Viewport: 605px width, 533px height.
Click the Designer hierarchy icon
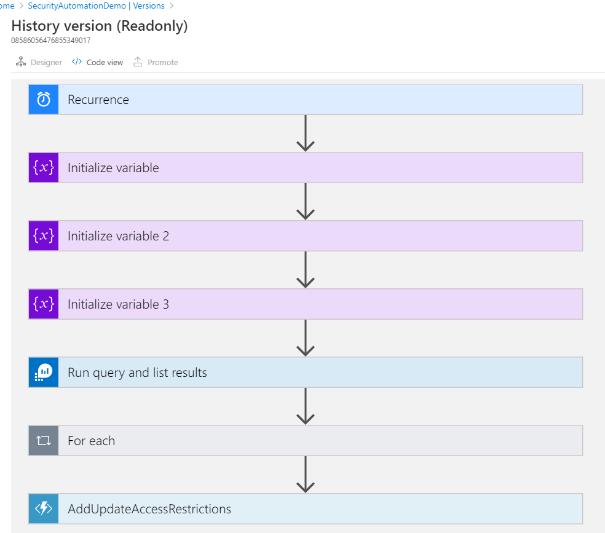pos(21,62)
